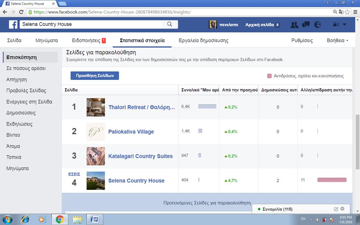
Task: Click the chat compose new message icon
Action: coord(336,209)
